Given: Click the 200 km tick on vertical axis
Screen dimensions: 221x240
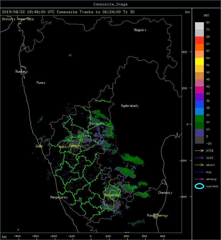Looking at the screenshot, I should [x=184, y=88].
